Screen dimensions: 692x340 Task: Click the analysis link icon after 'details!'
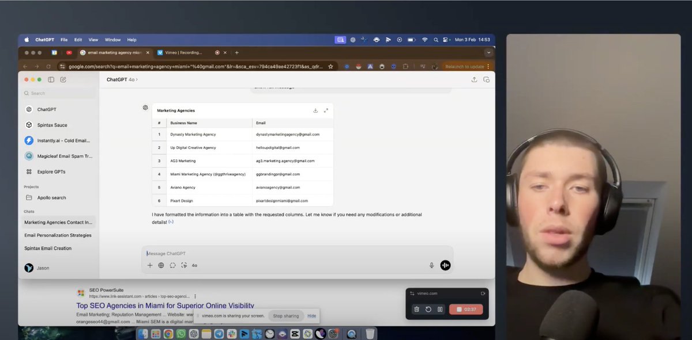click(x=171, y=221)
